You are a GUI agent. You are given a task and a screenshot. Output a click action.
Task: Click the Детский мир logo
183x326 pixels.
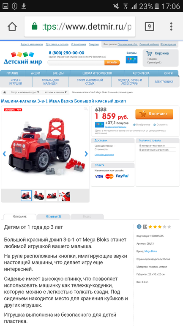pos(23,58)
